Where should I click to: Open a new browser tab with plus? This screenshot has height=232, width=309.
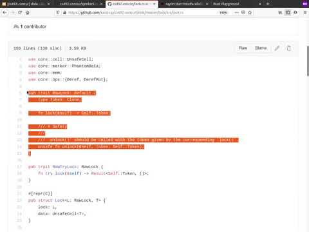point(268,4)
